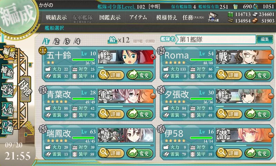Screen dimensions: 276x166
Task: Switch to fleet tab 4
Action: coord(77,41)
